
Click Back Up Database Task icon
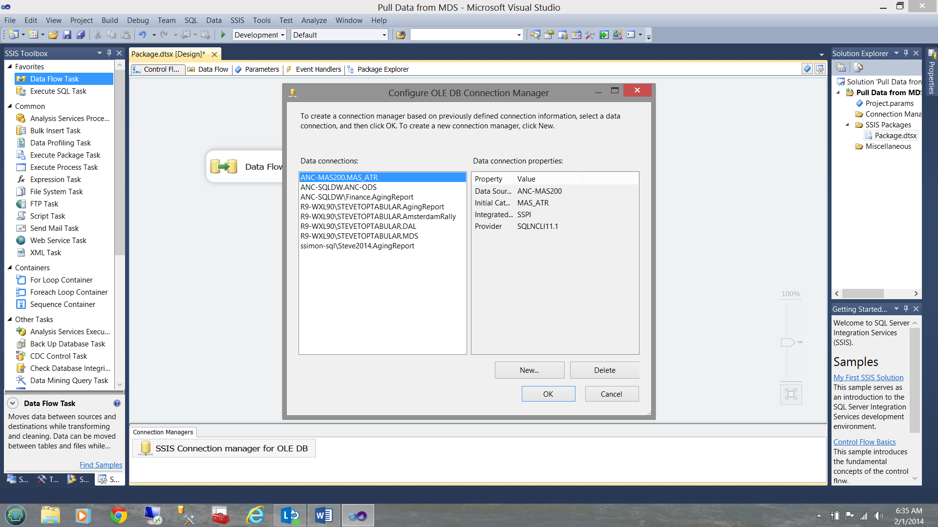click(22, 344)
